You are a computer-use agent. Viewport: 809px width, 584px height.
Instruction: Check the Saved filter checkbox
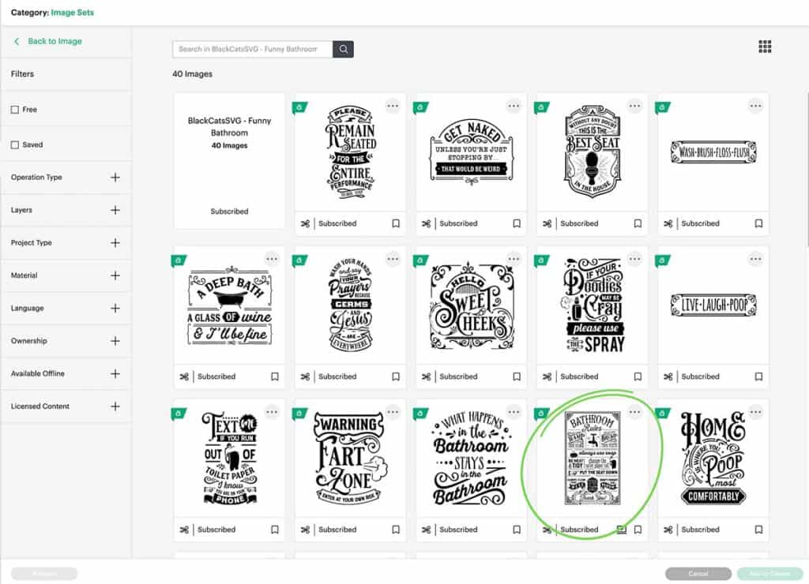(x=15, y=145)
